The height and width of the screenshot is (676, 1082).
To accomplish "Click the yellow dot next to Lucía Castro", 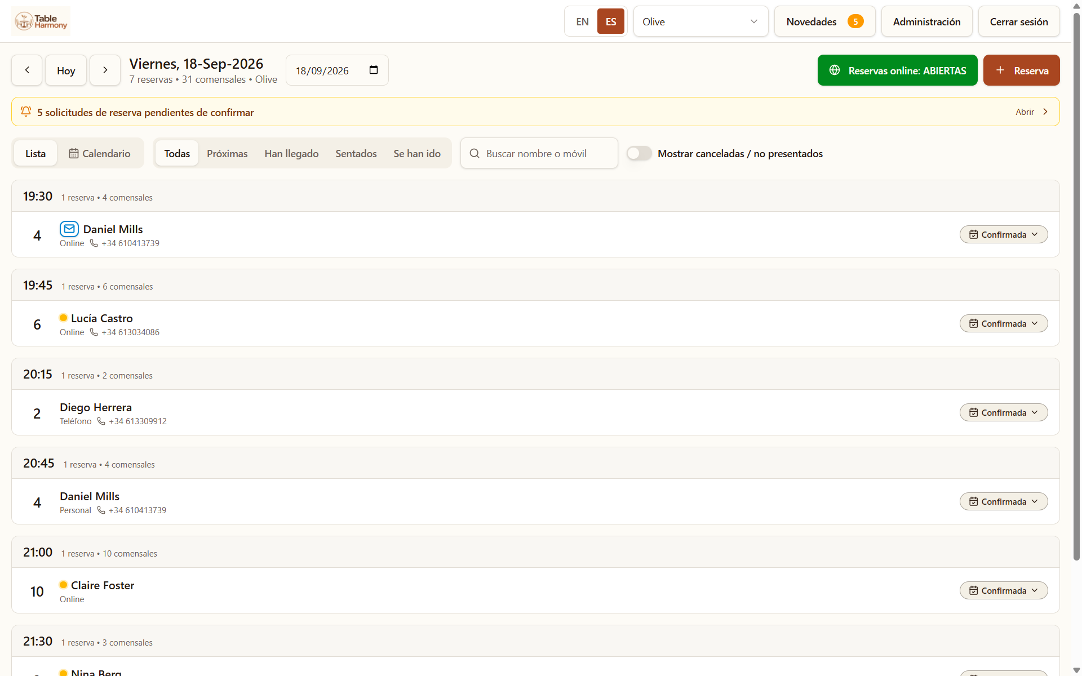I will pos(63,318).
